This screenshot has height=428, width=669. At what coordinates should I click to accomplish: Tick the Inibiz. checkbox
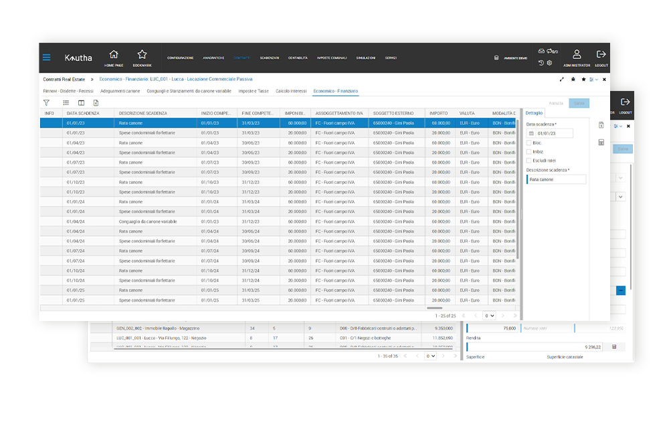point(529,152)
